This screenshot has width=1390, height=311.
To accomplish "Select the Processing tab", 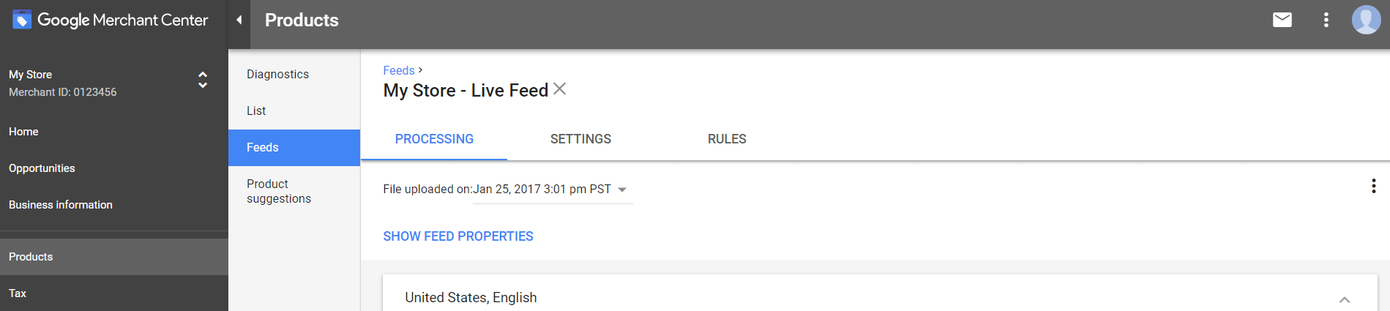I will [434, 139].
